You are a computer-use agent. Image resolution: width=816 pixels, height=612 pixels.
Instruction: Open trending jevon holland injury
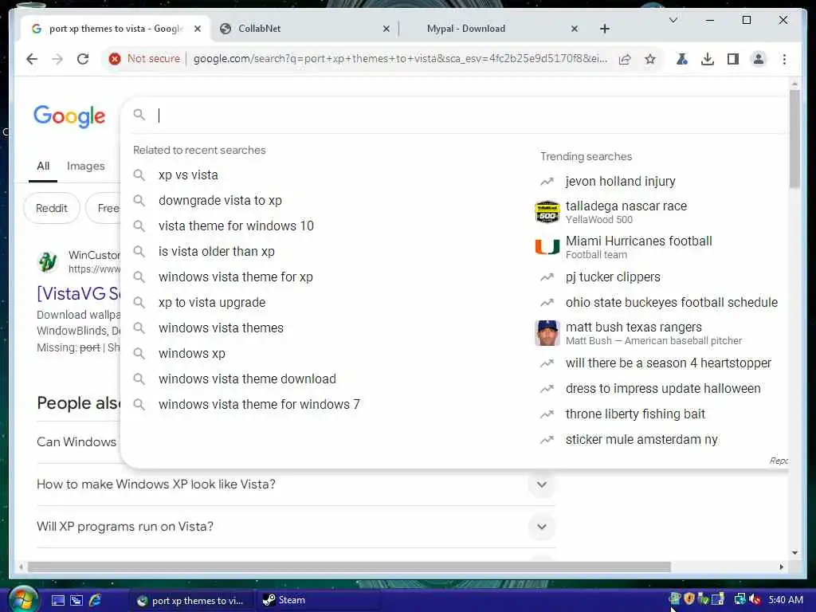(620, 182)
